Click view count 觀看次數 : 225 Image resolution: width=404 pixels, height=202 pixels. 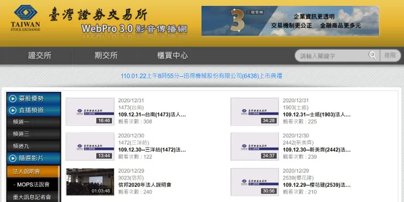tap(300, 122)
